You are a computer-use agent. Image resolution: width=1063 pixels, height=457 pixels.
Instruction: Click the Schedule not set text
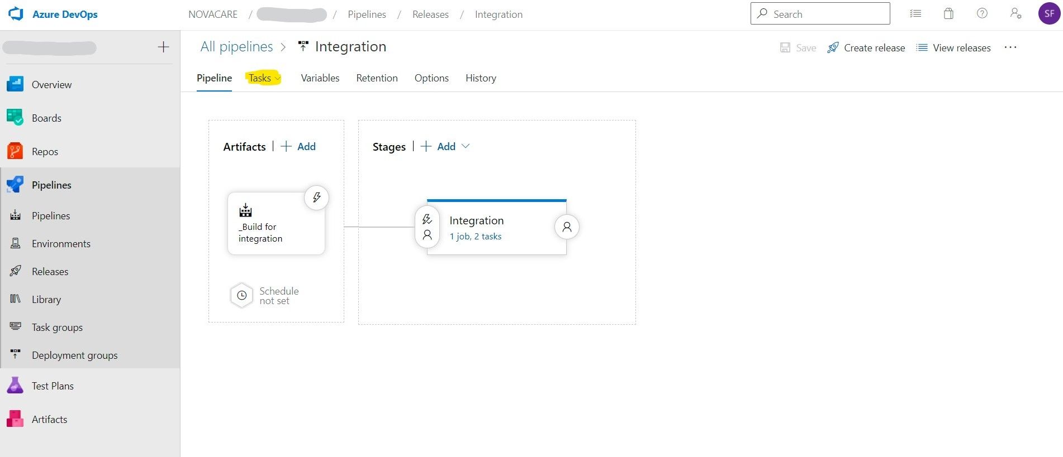[279, 296]
